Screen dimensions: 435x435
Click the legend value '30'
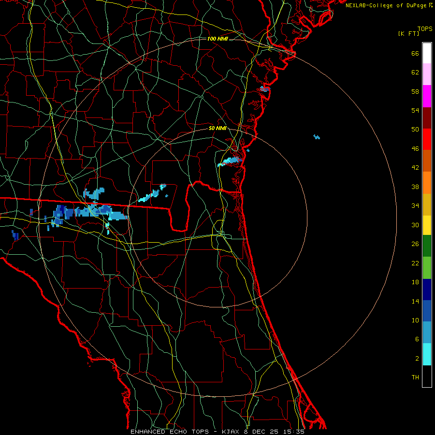click(415, 225)
